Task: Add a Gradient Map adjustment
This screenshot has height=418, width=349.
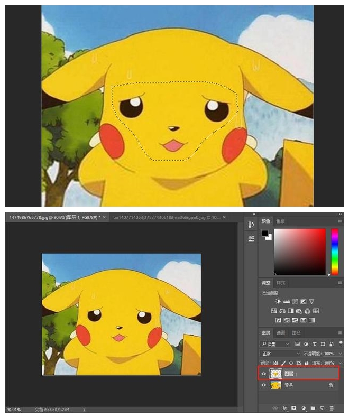Action: [x=311, y=320]
